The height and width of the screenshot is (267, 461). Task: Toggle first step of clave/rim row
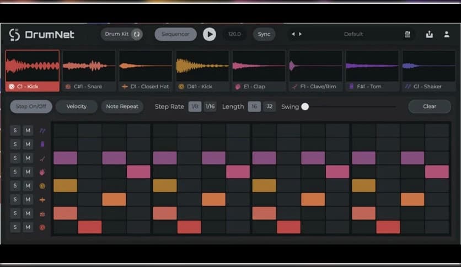(x=65, y=158)
